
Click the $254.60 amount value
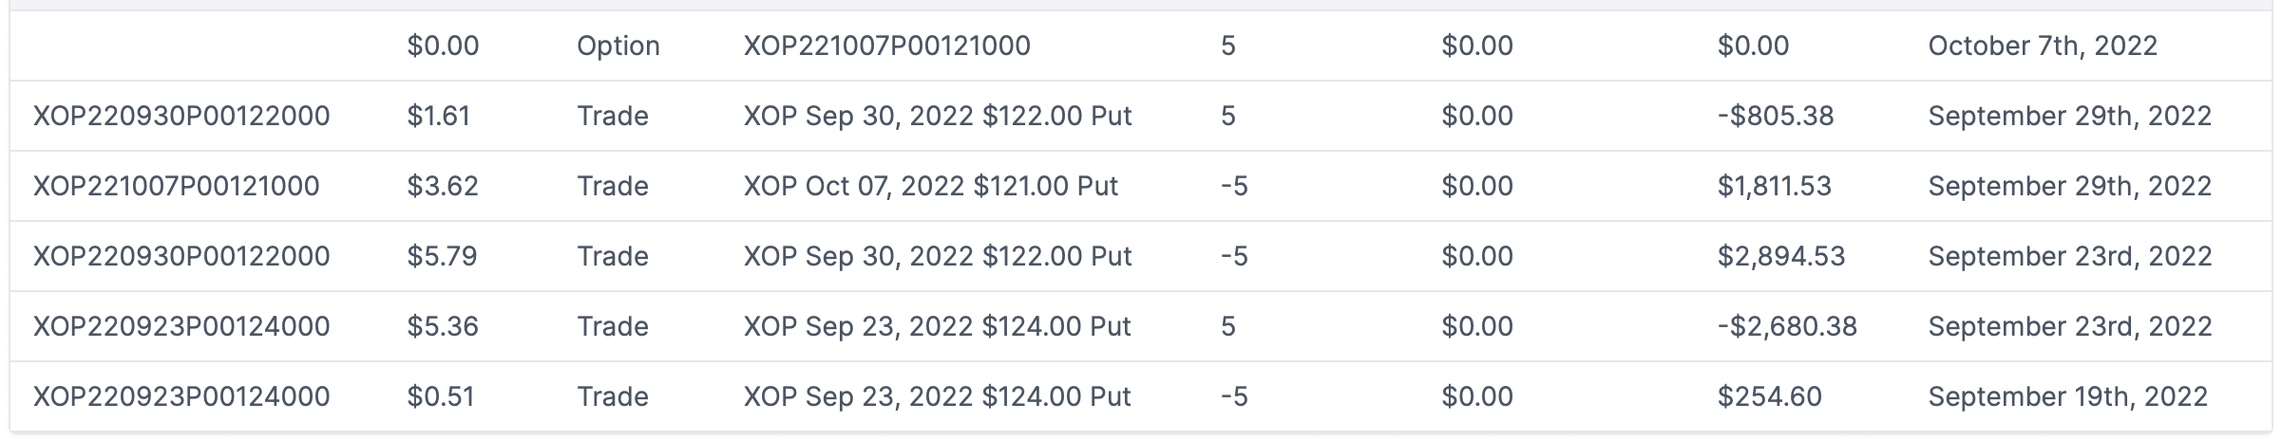tap(1769, 396)
